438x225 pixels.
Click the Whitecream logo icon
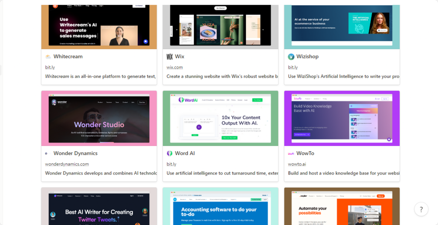[x=48, y=57]
